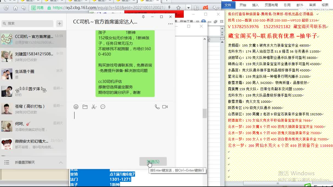This screenshot has width=333, height=187.
Task: Switch to Word 视图 ribbon tab
Action: click(x=325, y=5)
